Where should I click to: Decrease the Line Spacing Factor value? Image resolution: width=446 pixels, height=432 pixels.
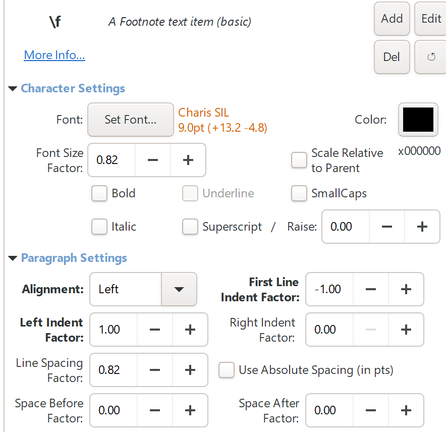point(154,370)
